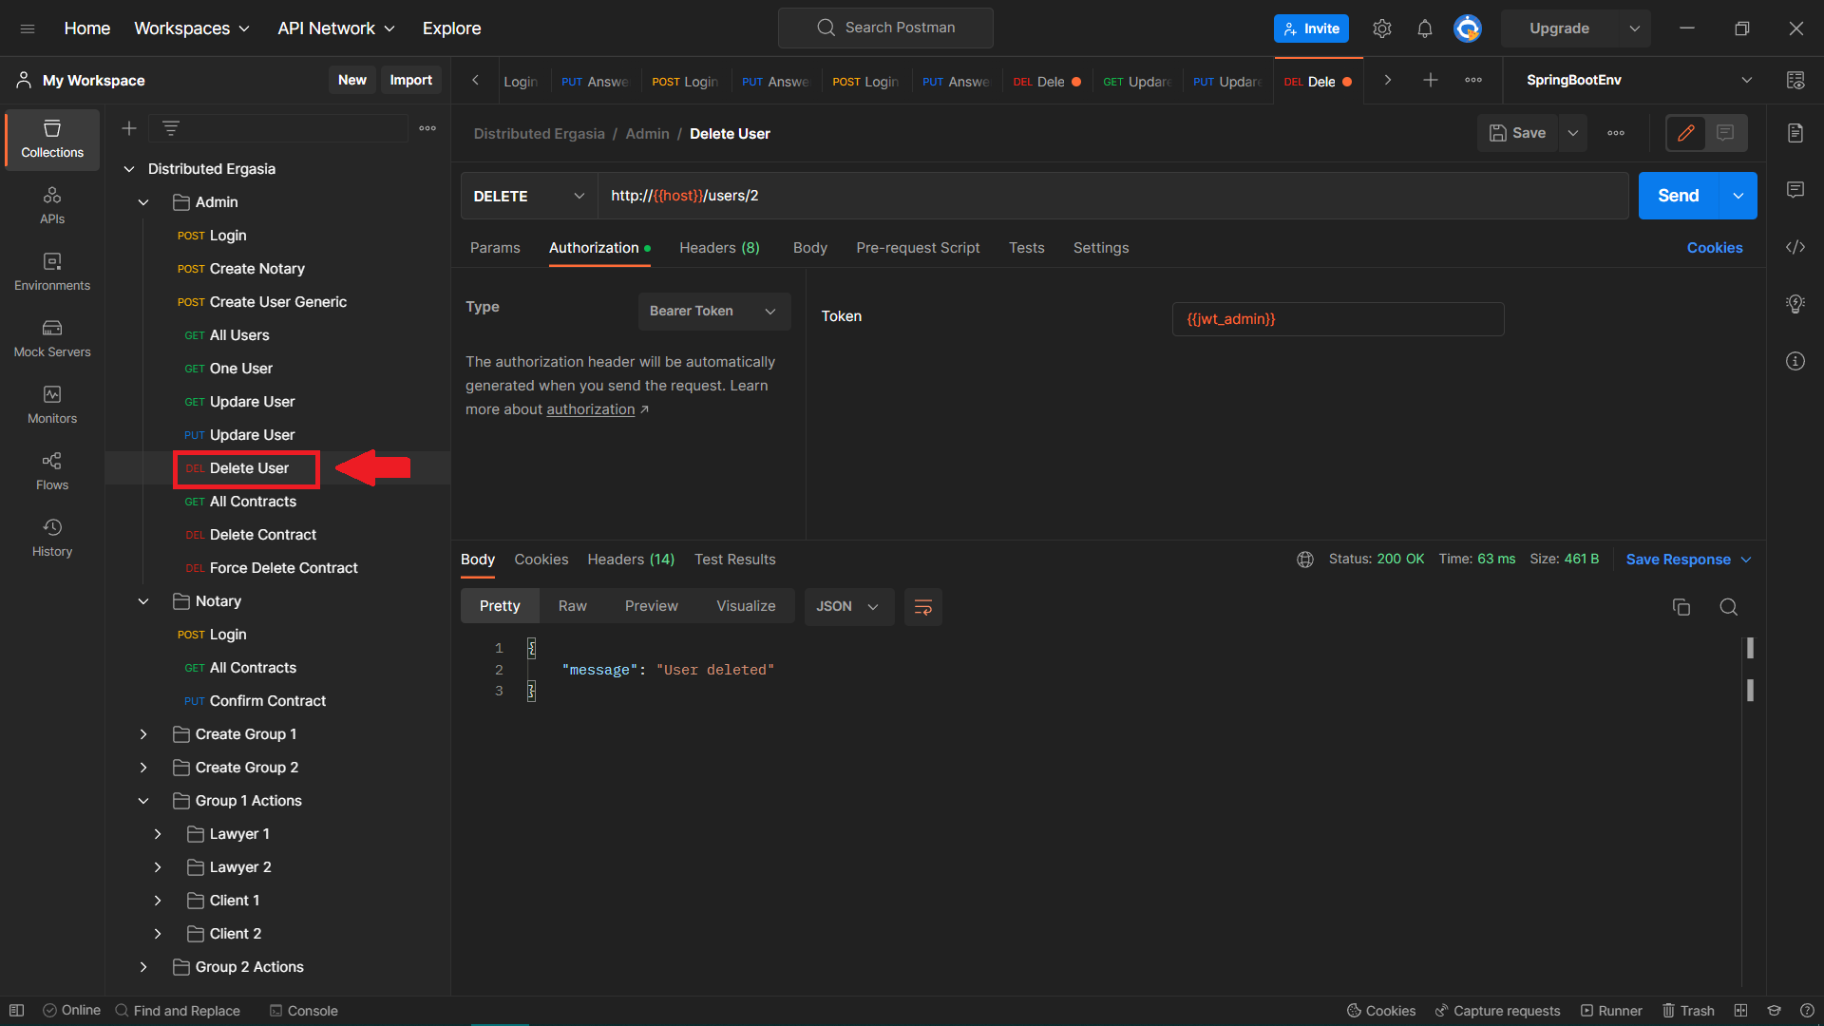Image resolution: width=1824 pixels, height=1026 pixels.
Task: Click the Token input field
Action: pos(1338,319)
